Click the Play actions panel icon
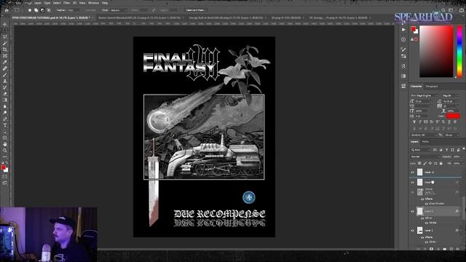This screenshot has width=466, height=262. [403, 30]
